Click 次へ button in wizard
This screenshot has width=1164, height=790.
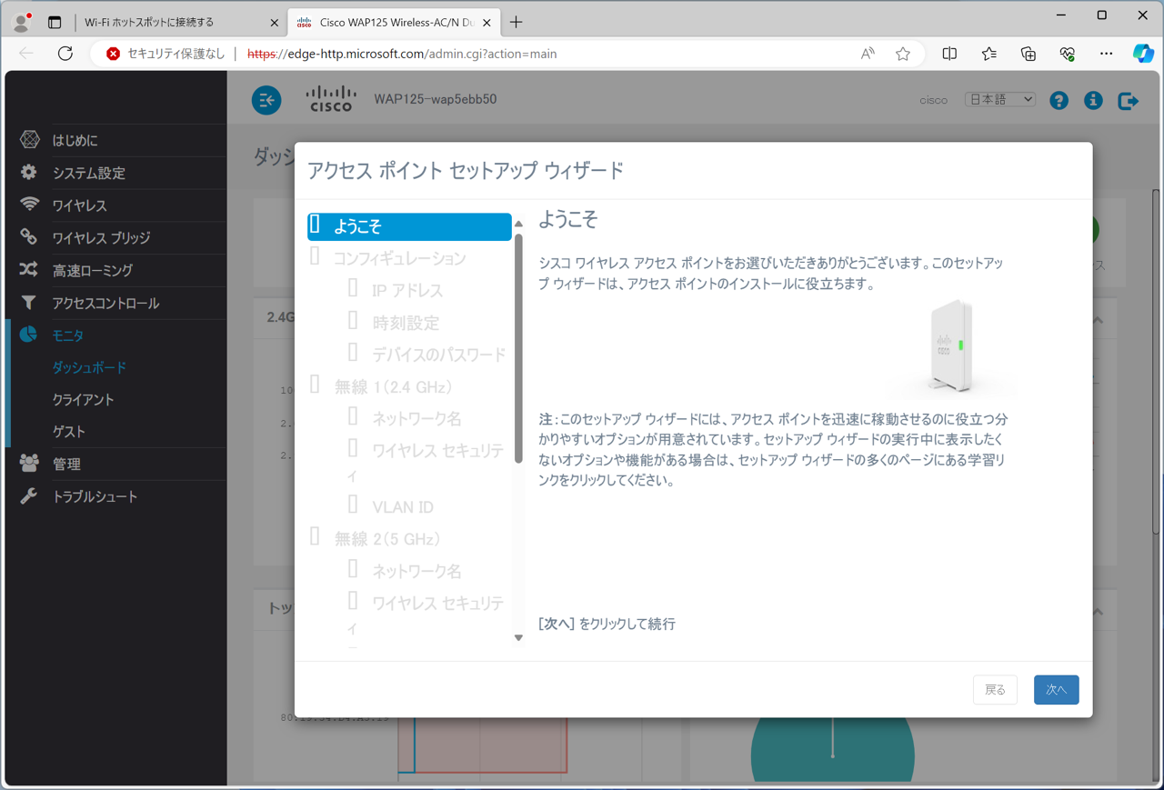tap(1056, 690)
